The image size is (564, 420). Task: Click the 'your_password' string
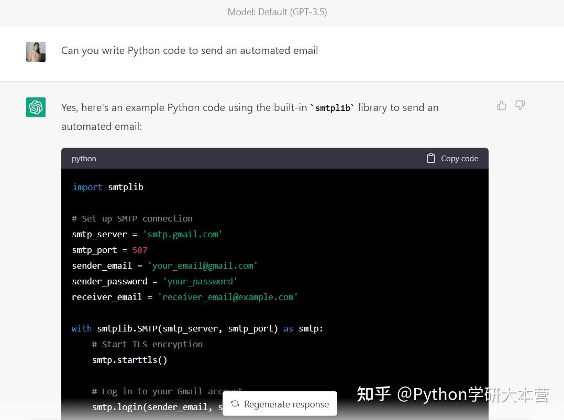pos(200,282)
